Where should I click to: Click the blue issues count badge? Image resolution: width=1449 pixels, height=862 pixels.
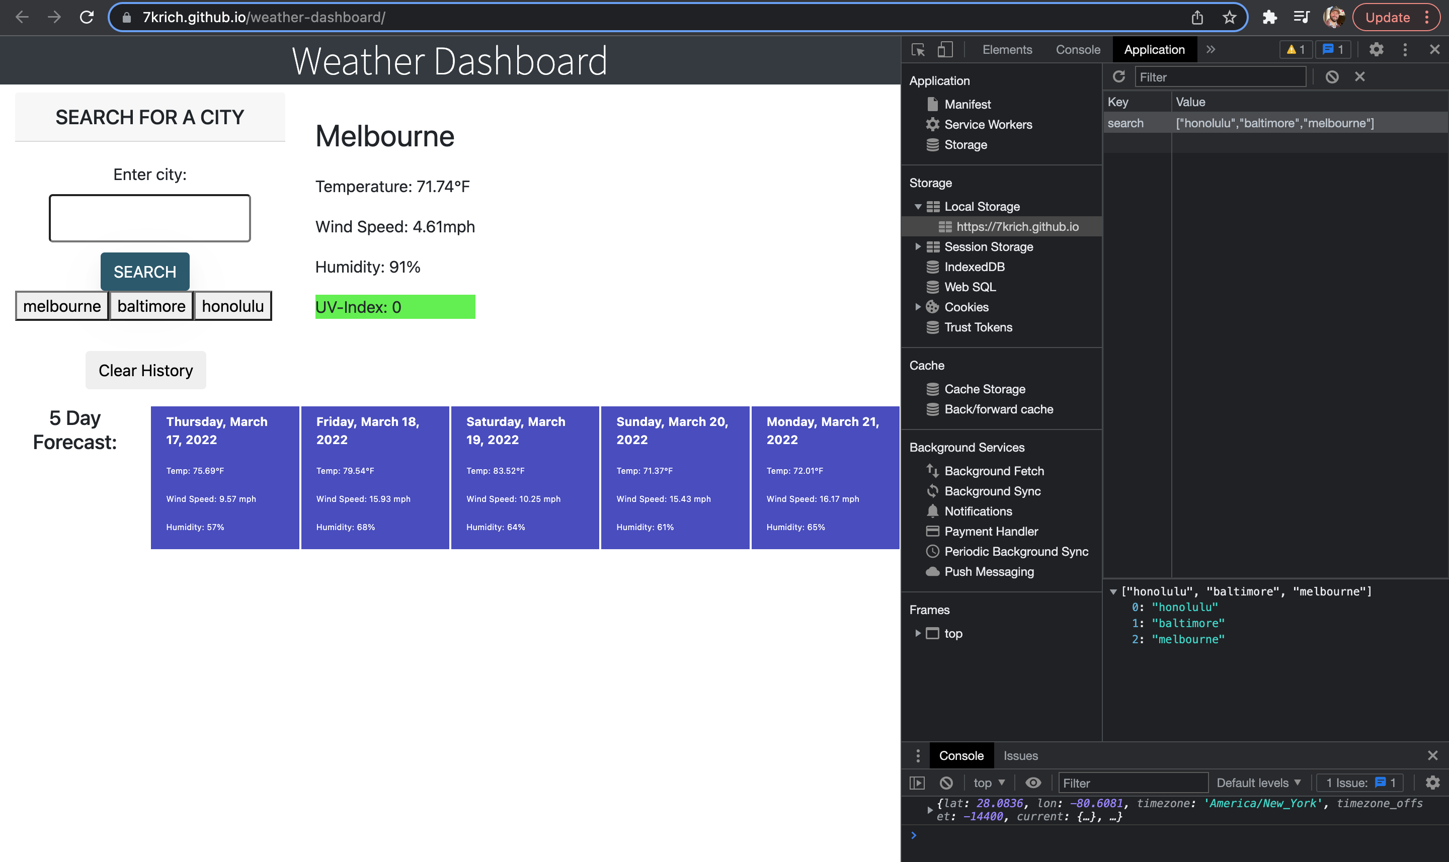coord(1333,49)
